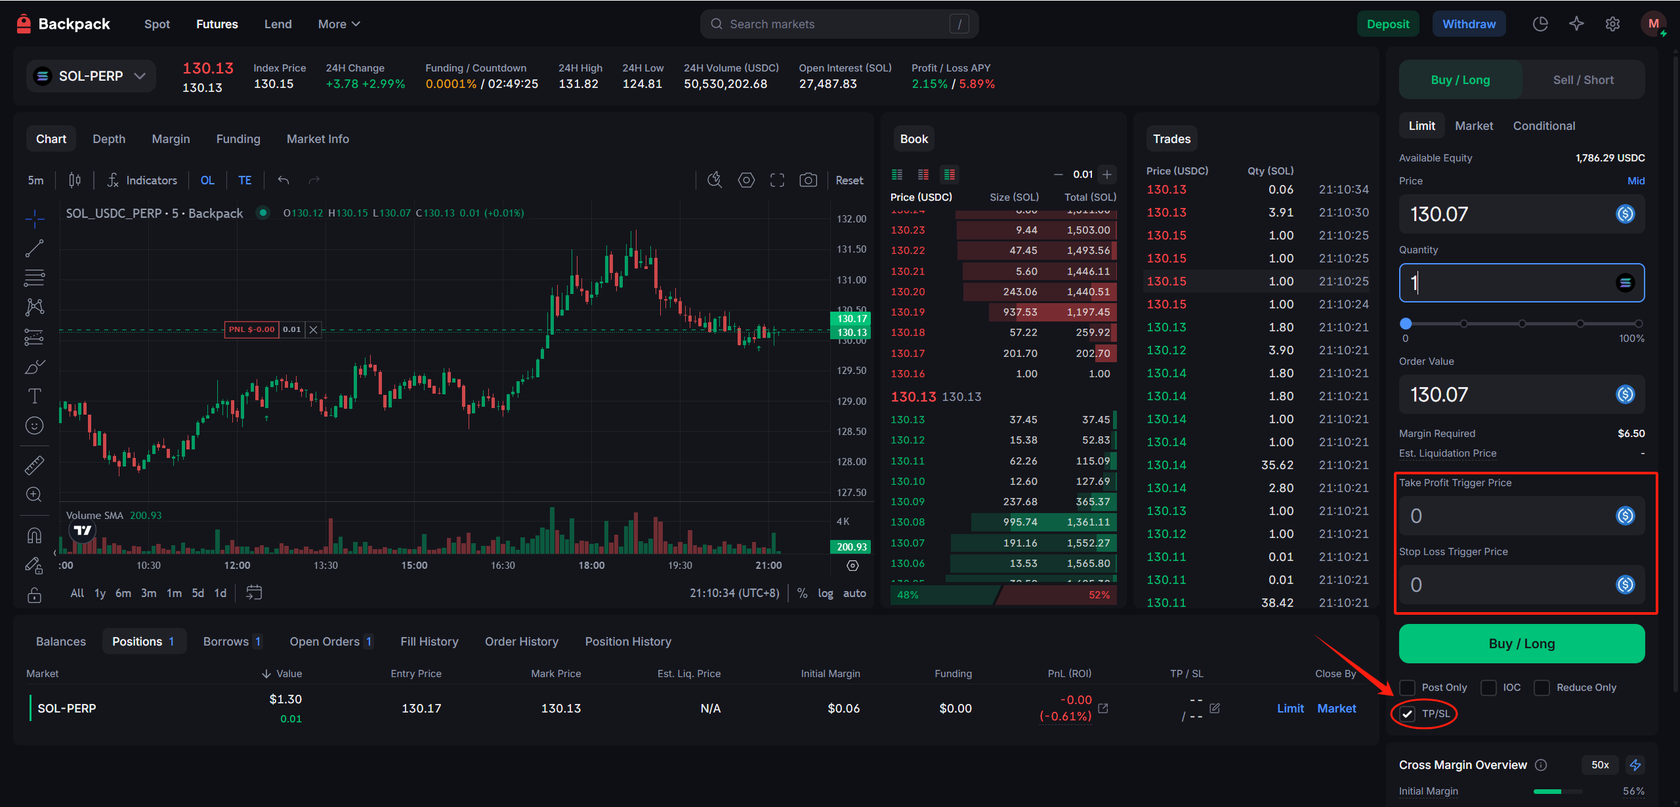Select the Sell / Short tab

(x=1583, y=80)
